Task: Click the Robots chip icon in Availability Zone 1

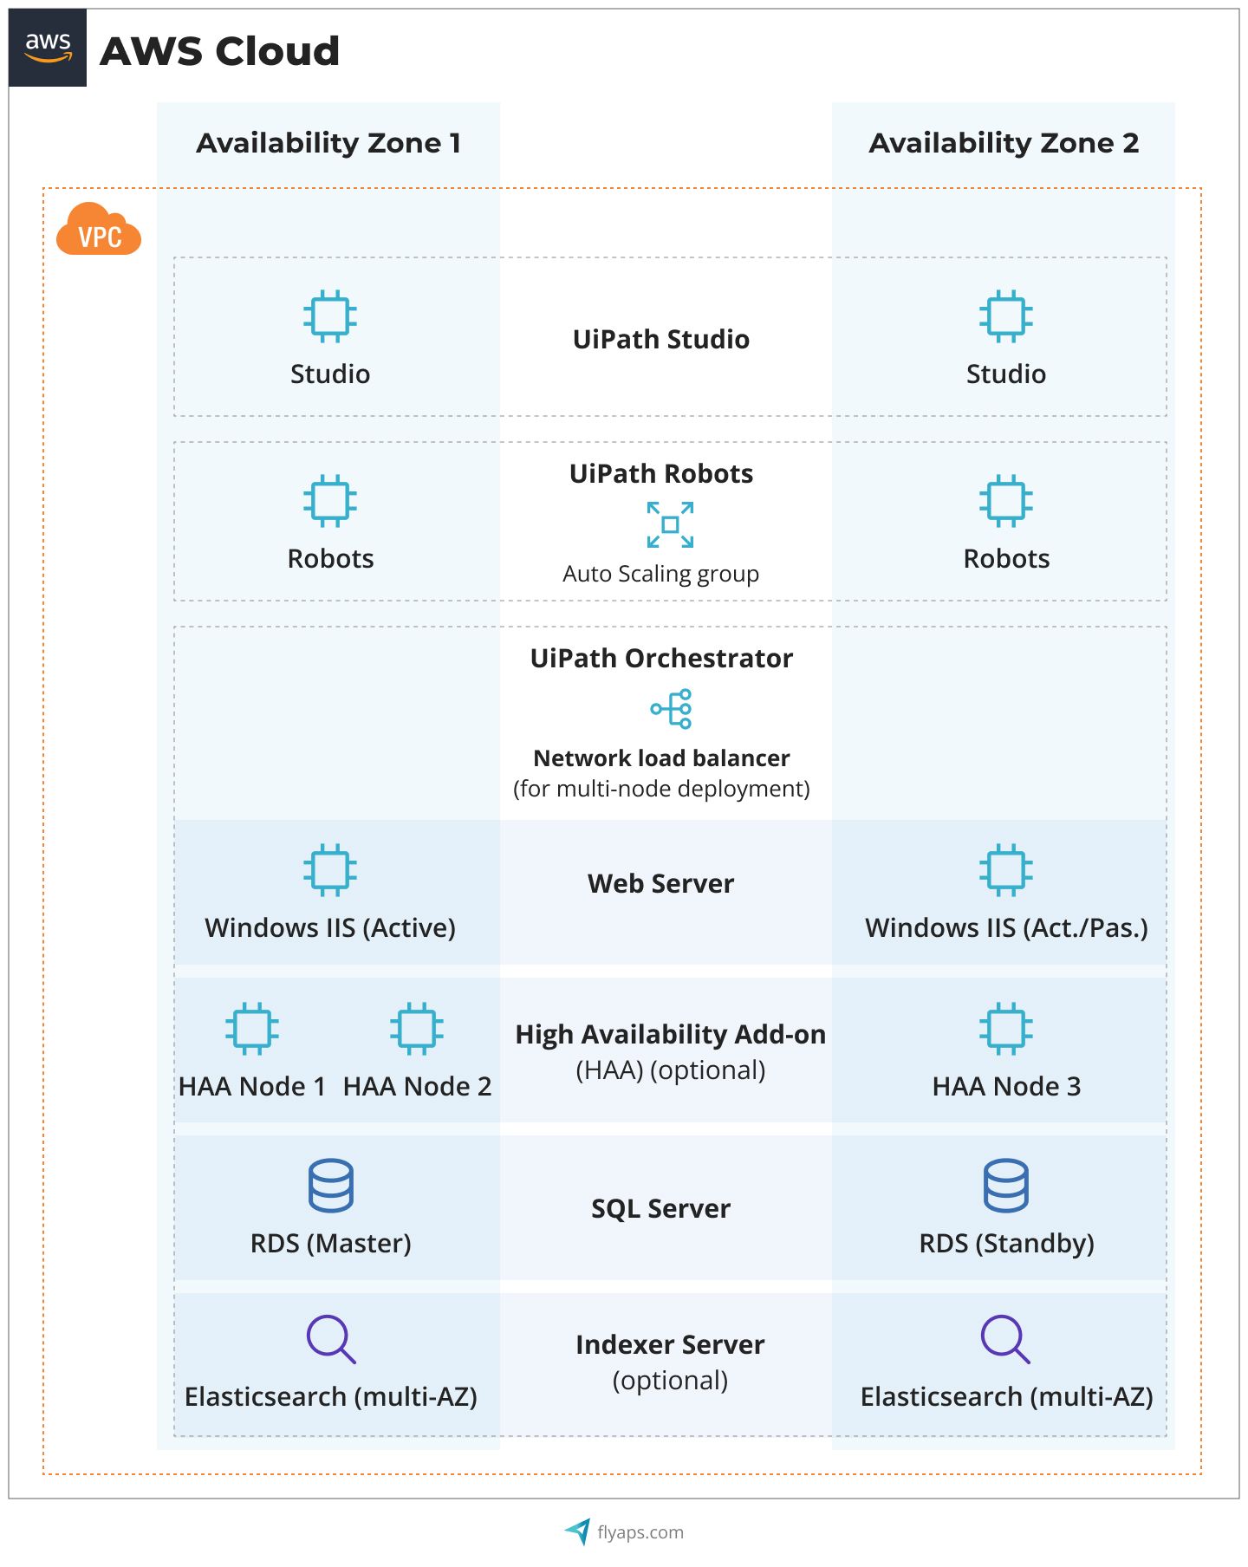Action: [330, 500]
